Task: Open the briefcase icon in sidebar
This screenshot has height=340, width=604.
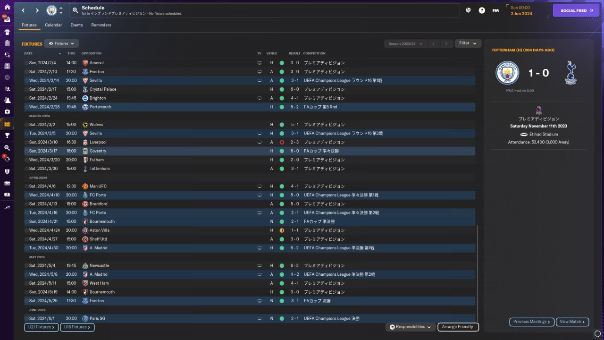Action: click(x=7, y=183)
